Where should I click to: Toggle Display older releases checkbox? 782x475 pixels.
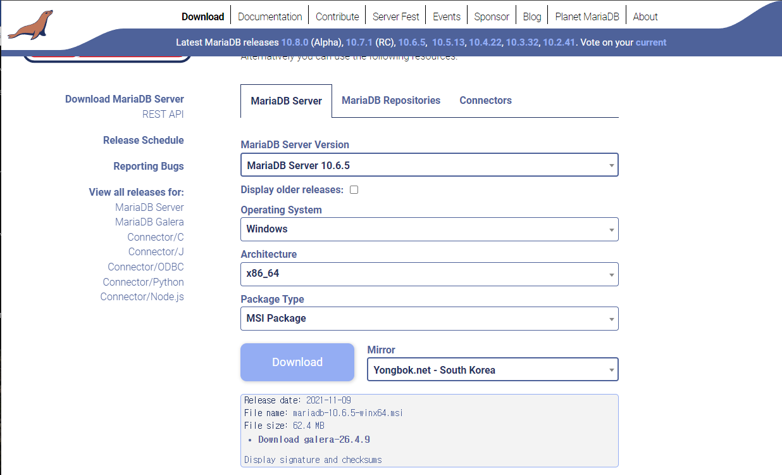(x=354, y=189)
